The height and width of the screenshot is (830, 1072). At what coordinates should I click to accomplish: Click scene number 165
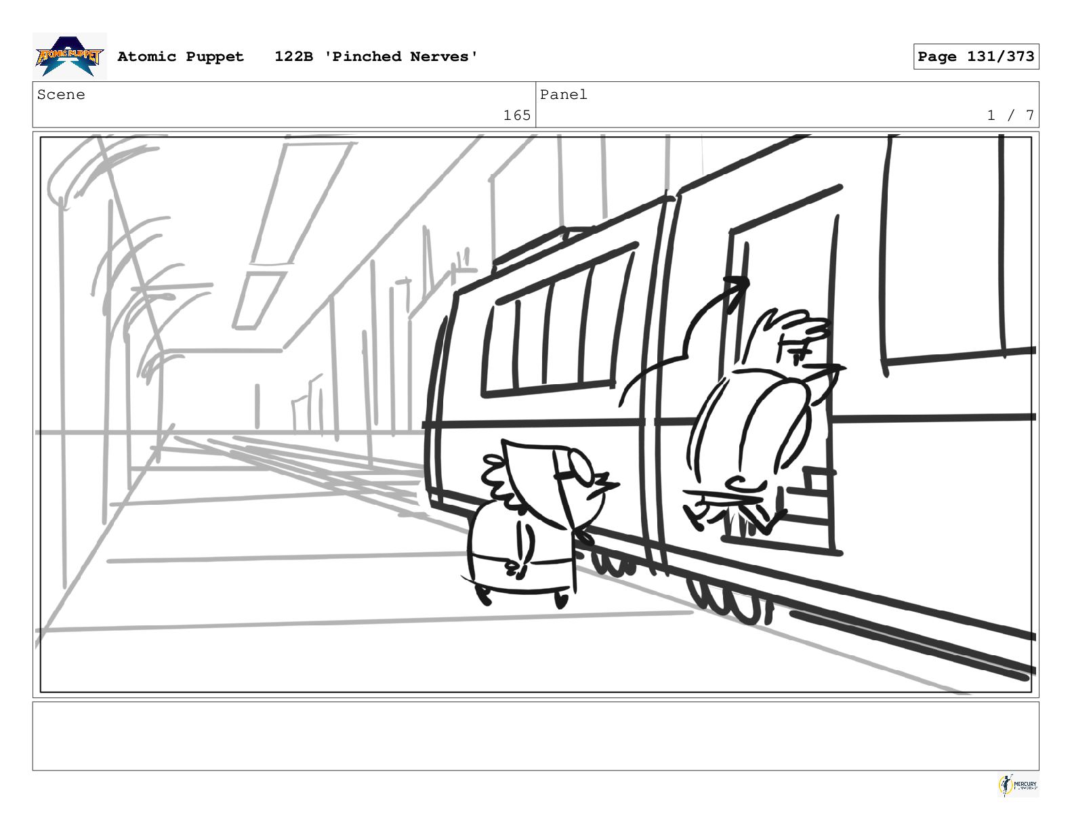[517, 115]
